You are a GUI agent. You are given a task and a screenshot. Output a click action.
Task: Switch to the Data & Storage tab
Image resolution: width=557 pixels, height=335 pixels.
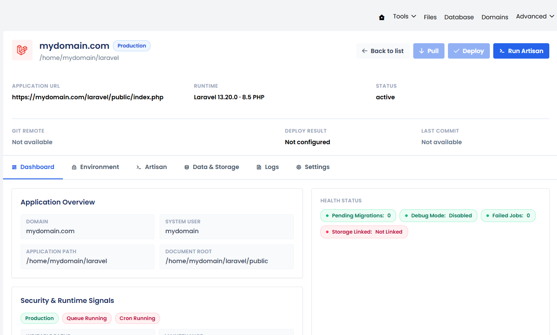click(211, 167)
